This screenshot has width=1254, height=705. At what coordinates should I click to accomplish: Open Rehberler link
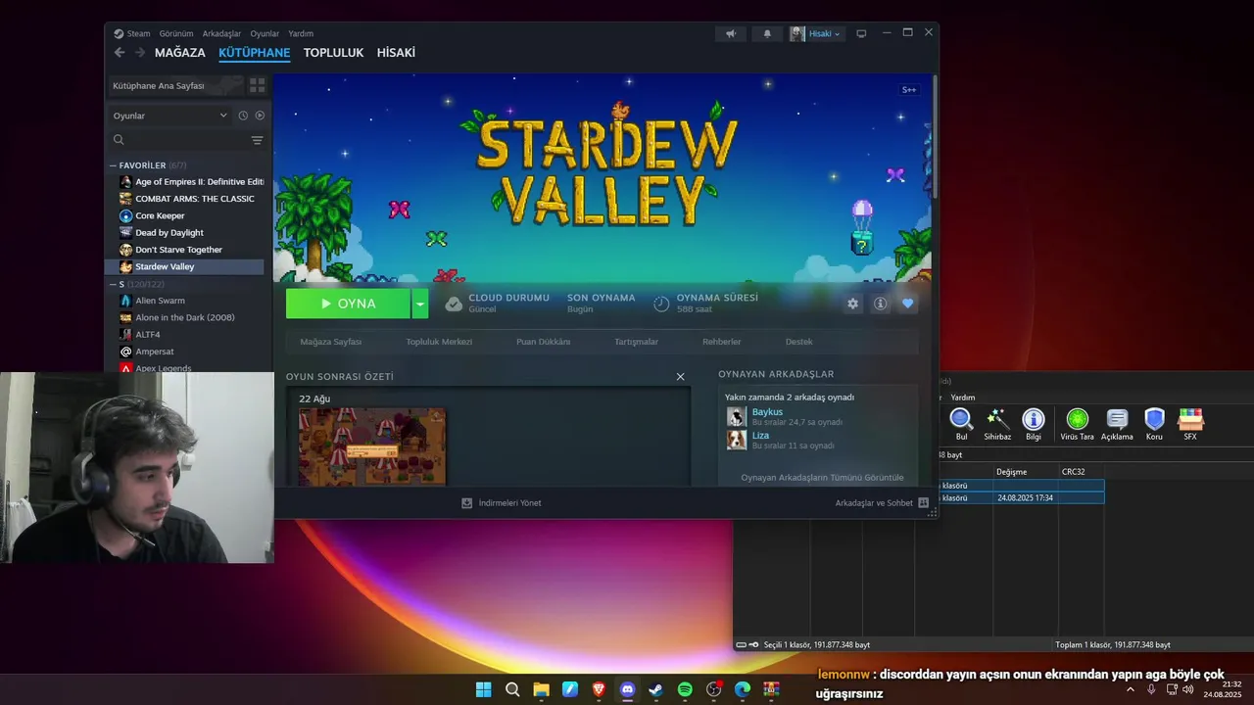tap(721, 342)
